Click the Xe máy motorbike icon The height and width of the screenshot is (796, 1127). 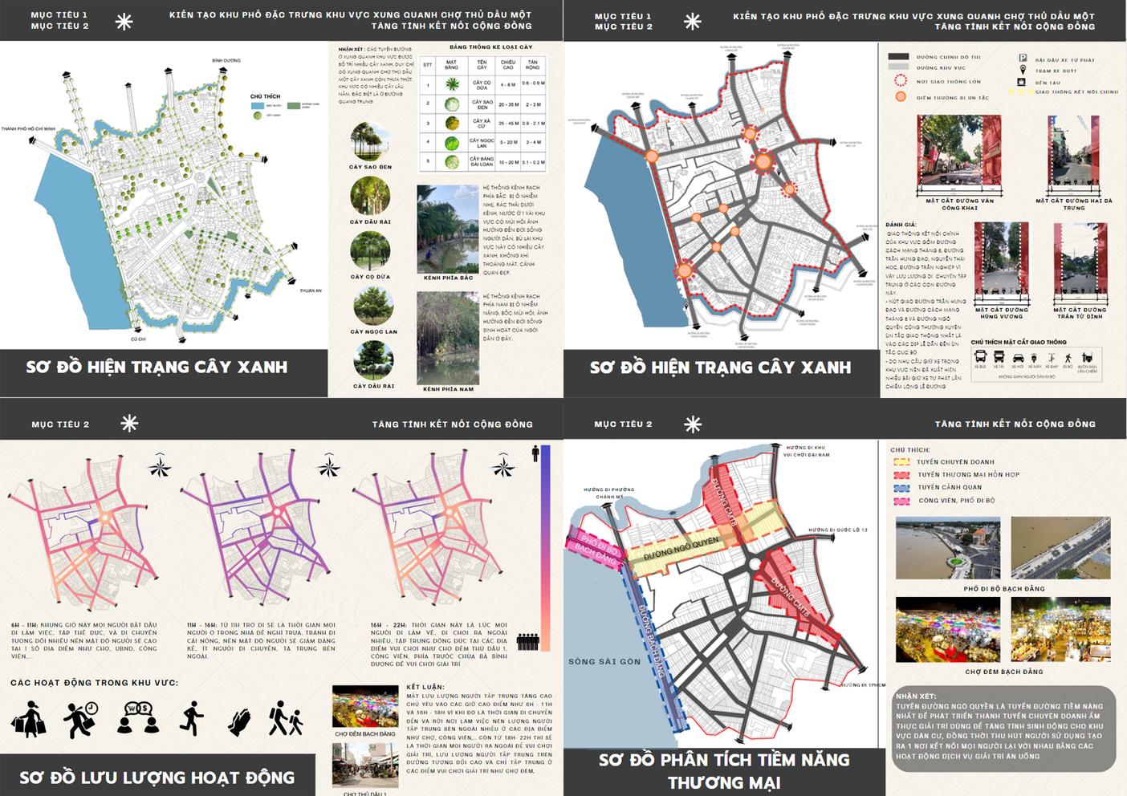(1035, 358)
